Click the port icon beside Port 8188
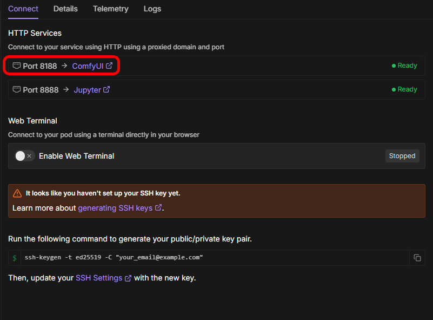 click(17, 66)
